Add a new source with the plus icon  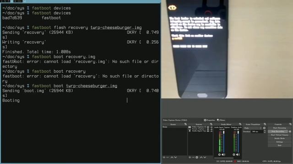coord(190,158)
